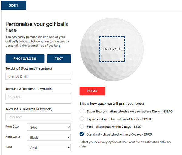Choose Express 24 hours dispatch radio button
Image resolution: width=182 pixels, height=155 pixels.
(82, 119)
